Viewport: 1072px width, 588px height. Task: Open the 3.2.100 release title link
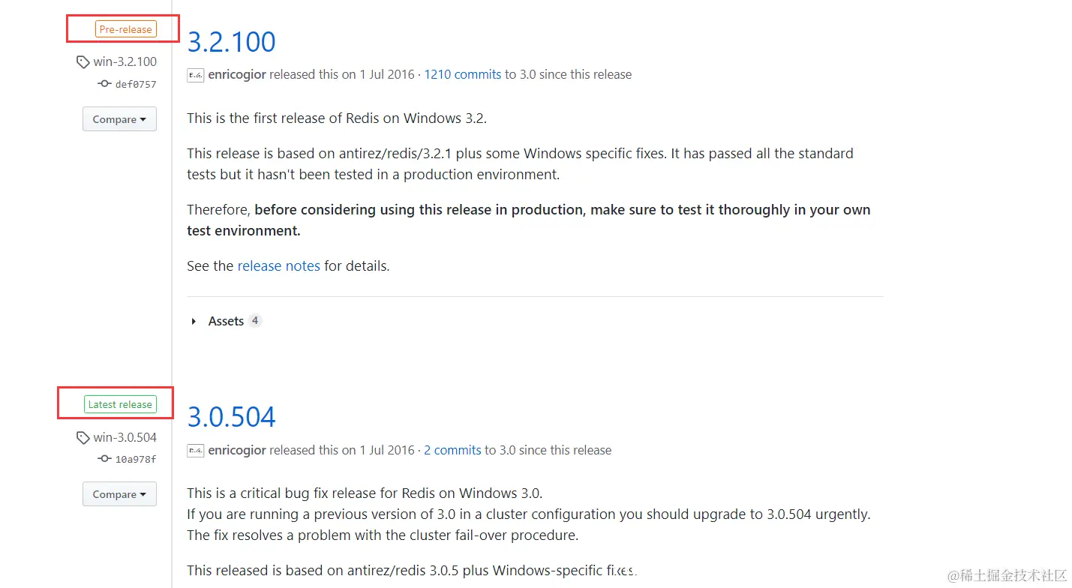coord(231,42)
